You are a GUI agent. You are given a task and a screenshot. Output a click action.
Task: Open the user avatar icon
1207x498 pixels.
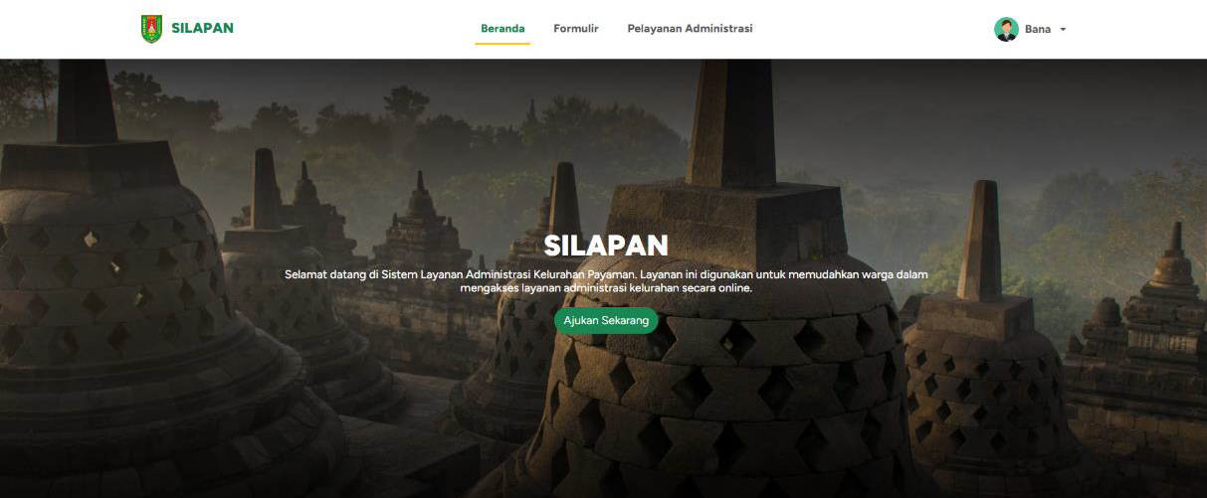pyautogui.click(x=1006, y=29)
